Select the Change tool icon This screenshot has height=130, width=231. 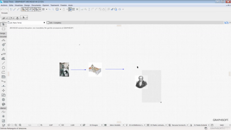click(x=3, y=104)
